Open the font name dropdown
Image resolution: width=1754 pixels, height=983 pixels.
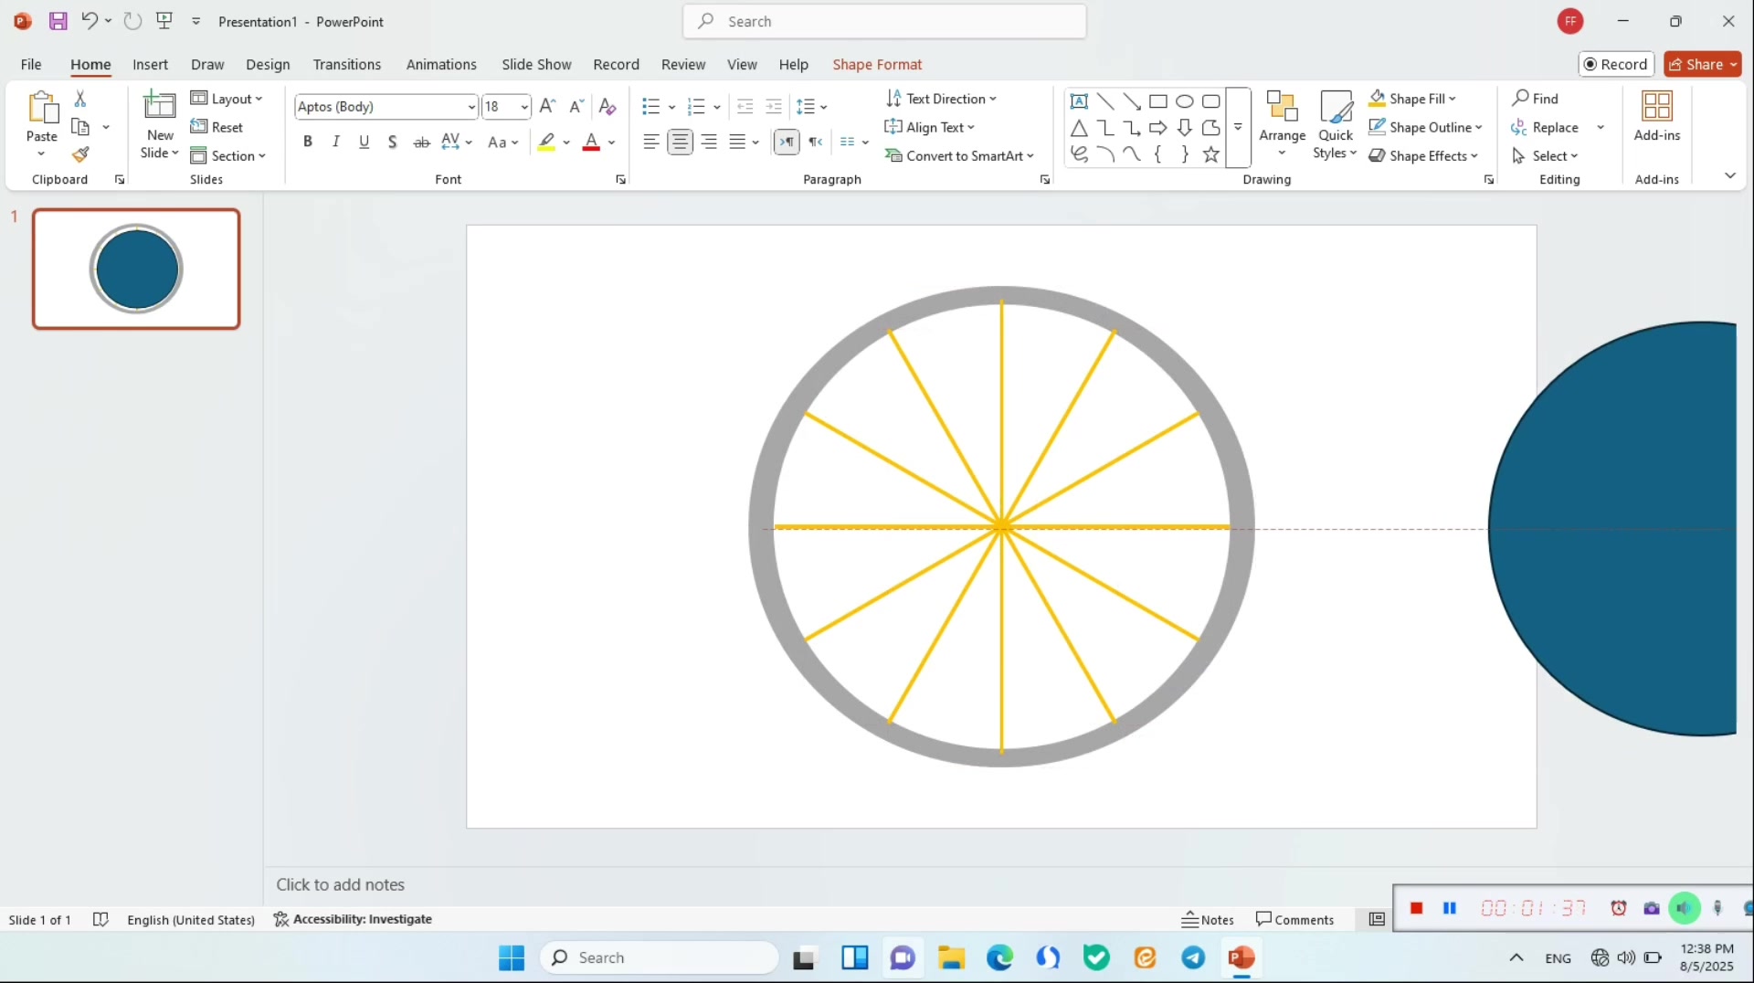coord(471,107)
